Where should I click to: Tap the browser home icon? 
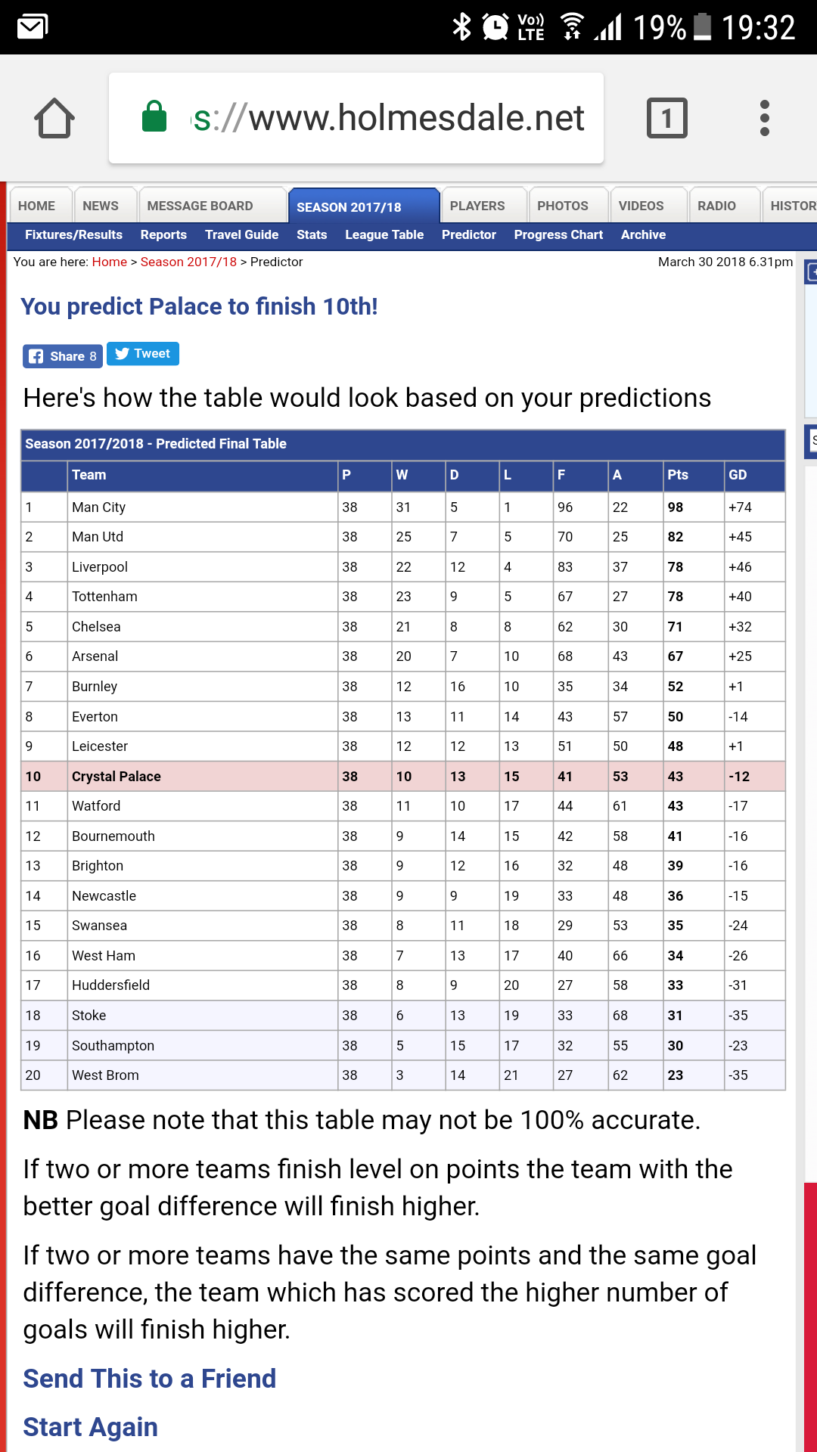[x=54, y=118]
